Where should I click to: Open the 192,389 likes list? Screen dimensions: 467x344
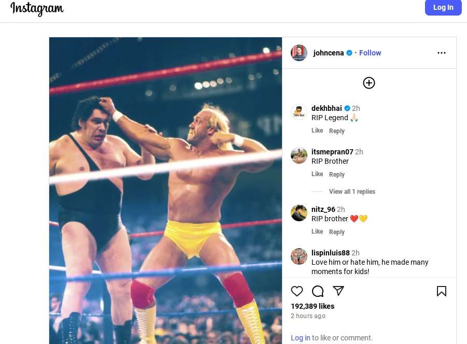click(313, 306)
